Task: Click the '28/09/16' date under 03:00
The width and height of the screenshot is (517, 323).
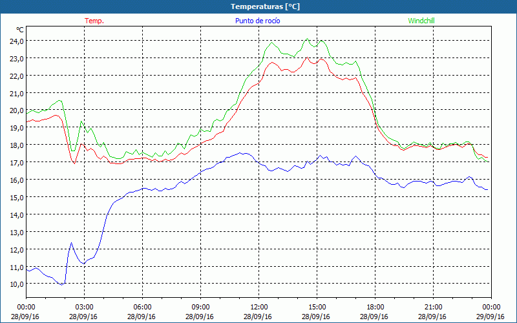Action: (83, 317)
